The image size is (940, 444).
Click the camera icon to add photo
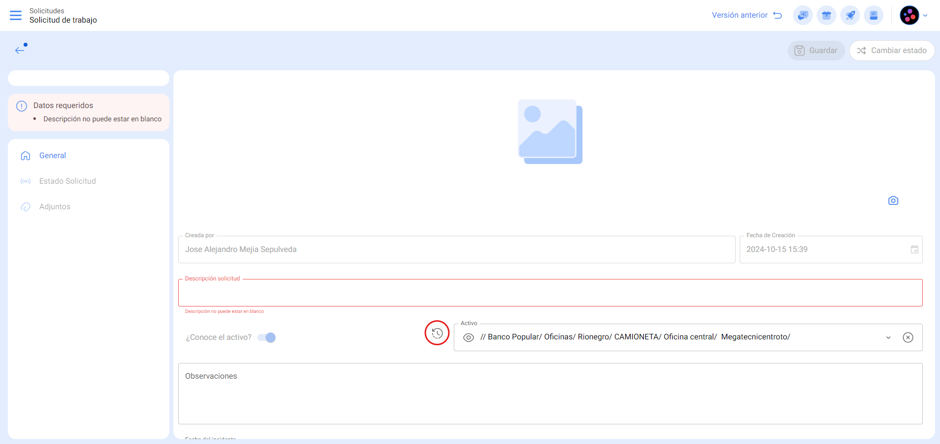click(x=893, y=200)
